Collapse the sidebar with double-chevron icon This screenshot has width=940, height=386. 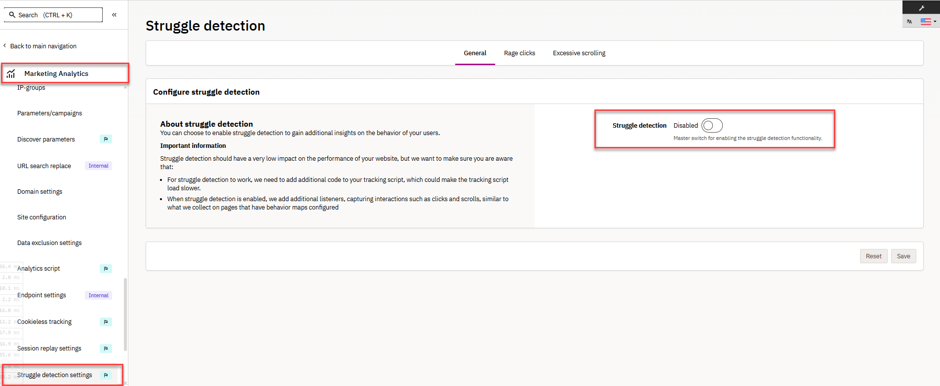(x=114, y=15)
